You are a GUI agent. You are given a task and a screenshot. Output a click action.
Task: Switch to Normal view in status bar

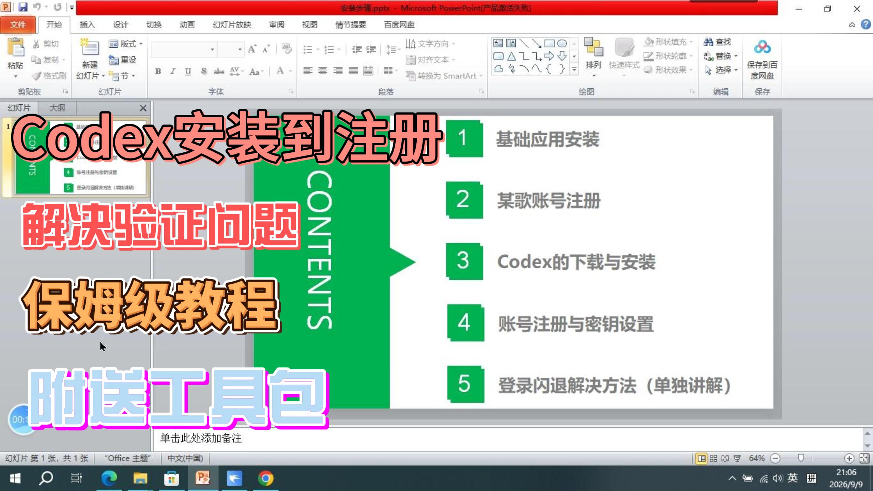(701, 459)
